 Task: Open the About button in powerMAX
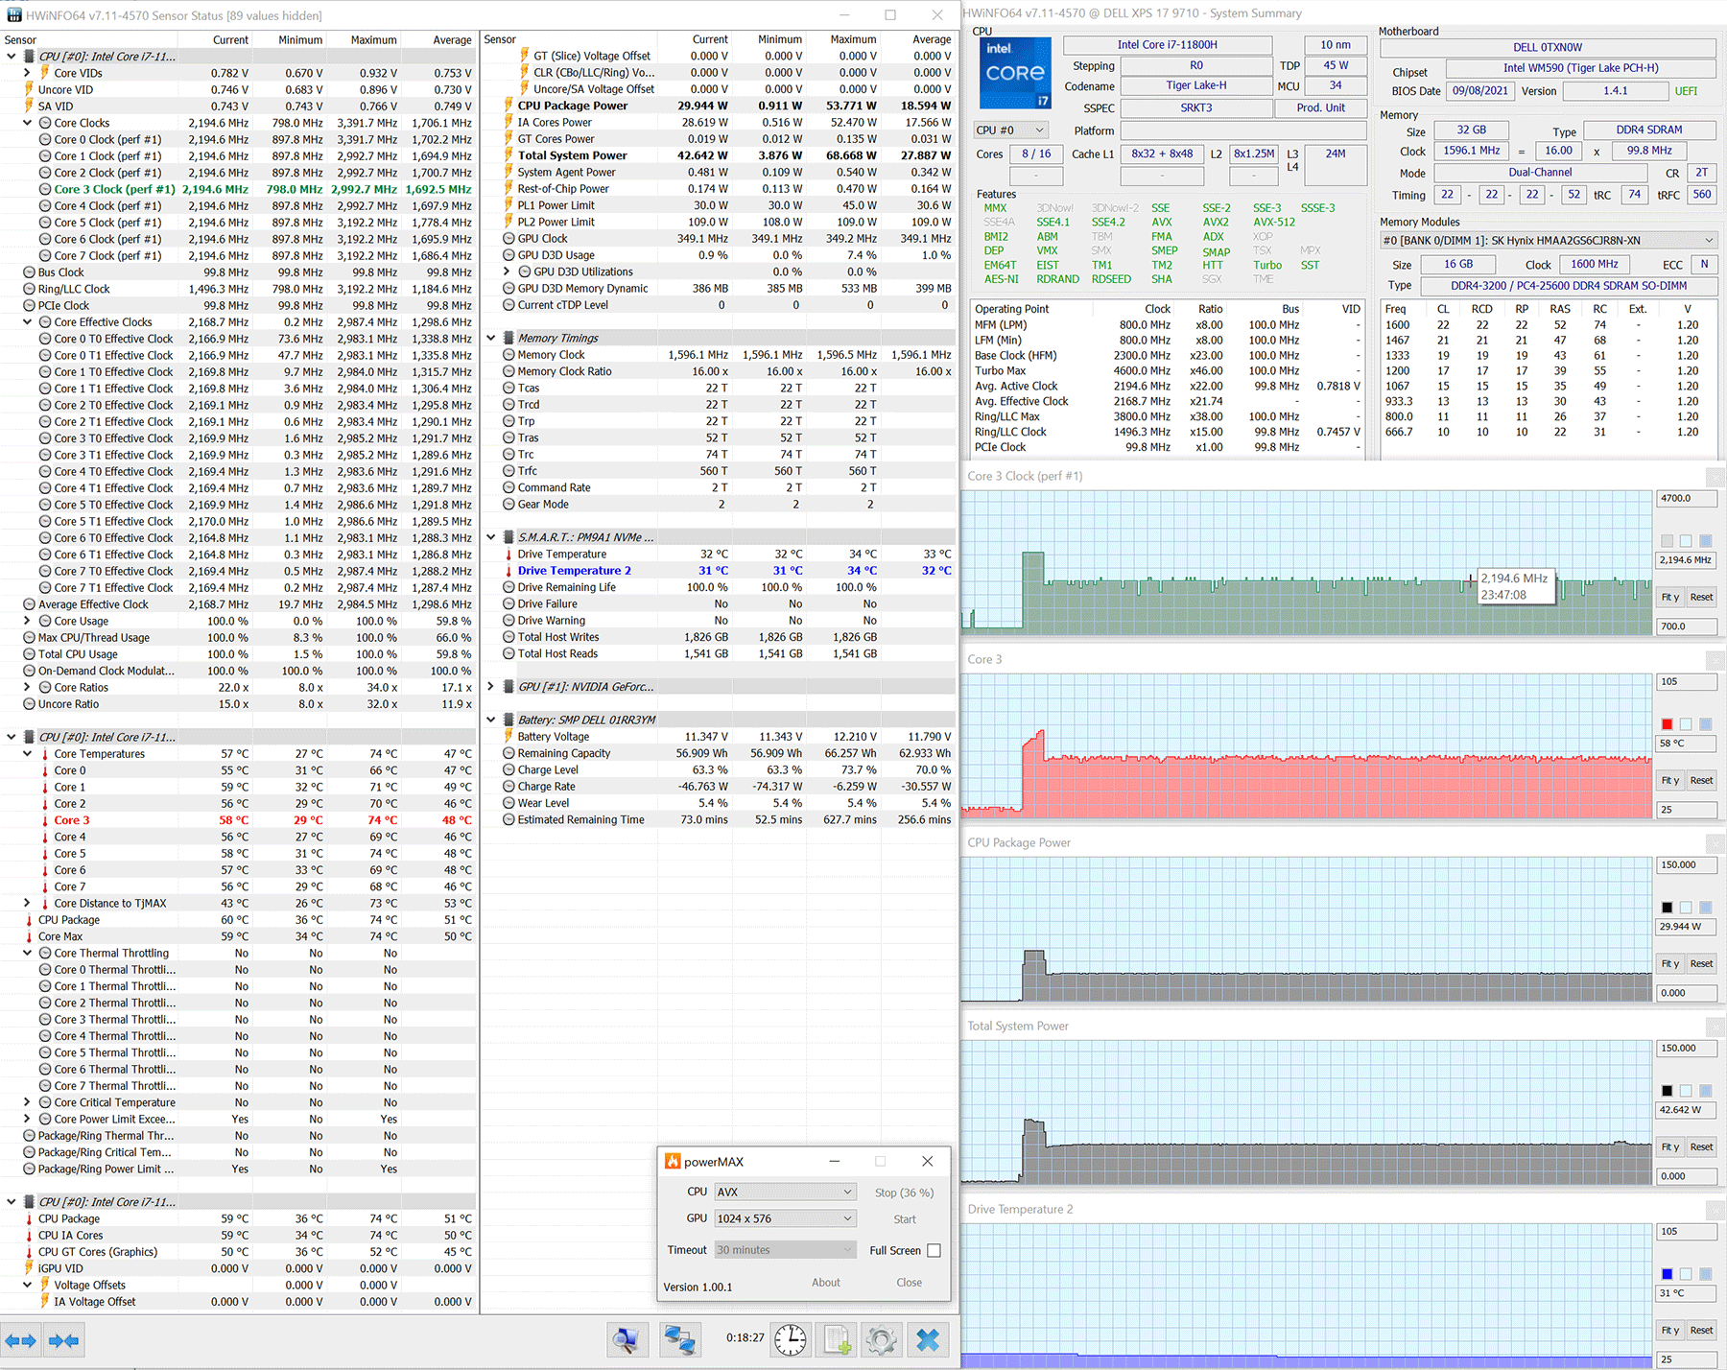826,1283
